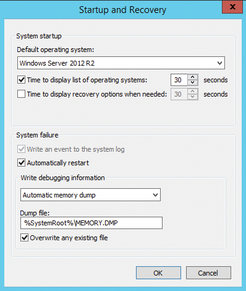Image resolution: width=246 pixels, height=291 pixels.
Task: Uncheck Time to display list of operating systems
Action: [x=22, y=80]
